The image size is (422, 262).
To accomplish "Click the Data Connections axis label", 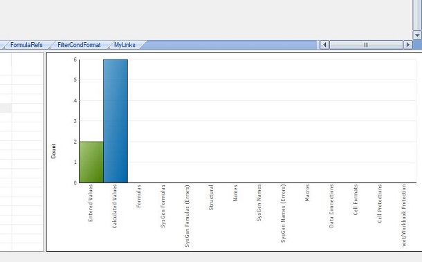I will 331,206.
